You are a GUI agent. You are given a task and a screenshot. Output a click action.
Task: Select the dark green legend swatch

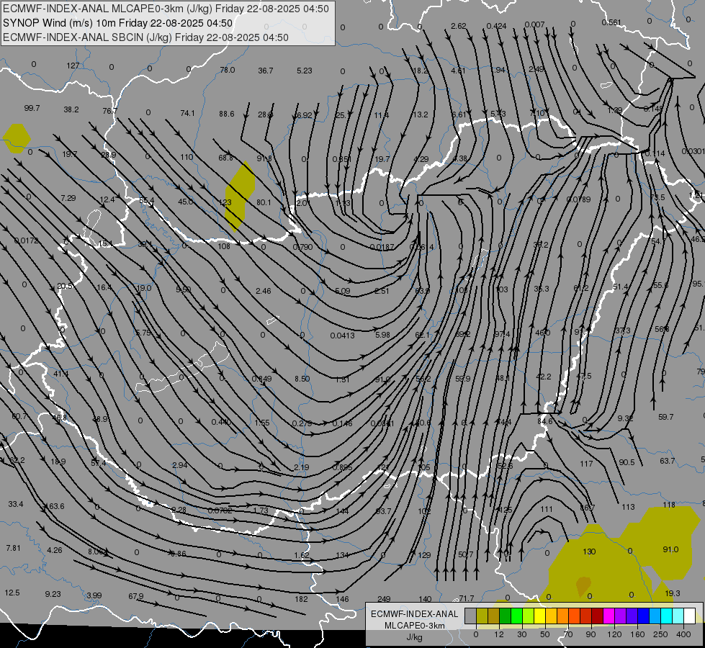coord(505,616)
